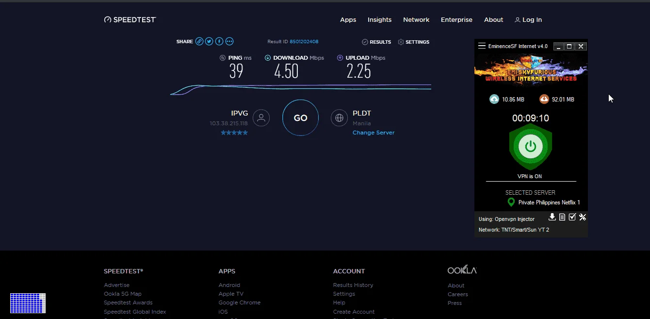Screen dimensions: 650x319
Task: Toggle the VPN power button
Action: (x=531, y=146)
